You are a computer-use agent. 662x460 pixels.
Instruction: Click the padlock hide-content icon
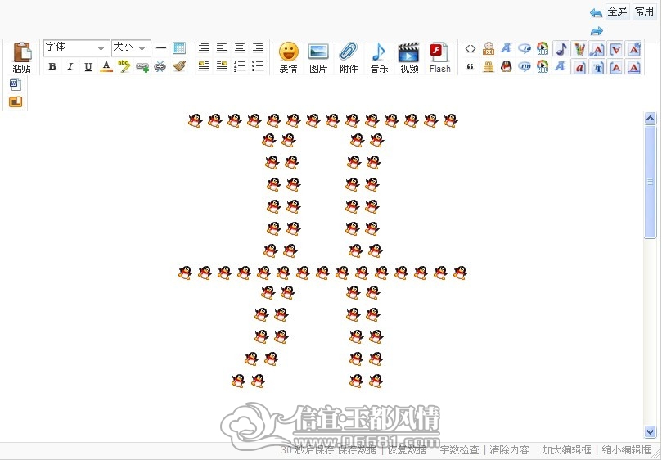489,67
